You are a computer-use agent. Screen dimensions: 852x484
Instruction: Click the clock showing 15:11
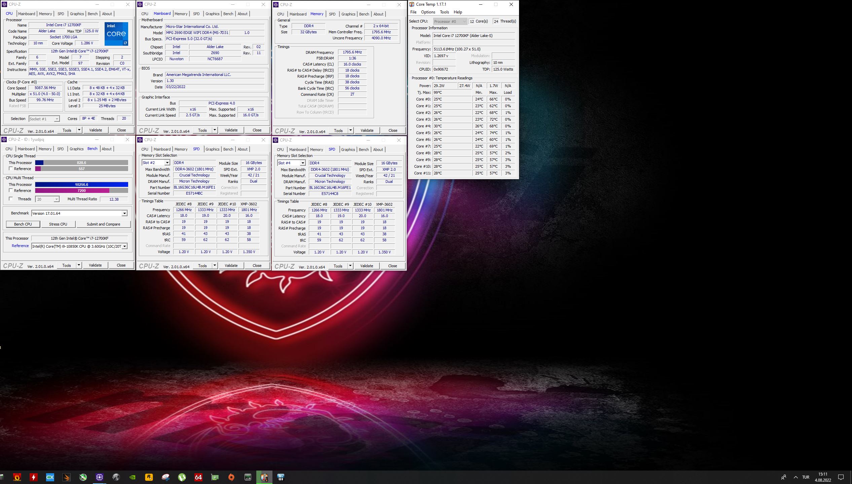pos(823,474)
